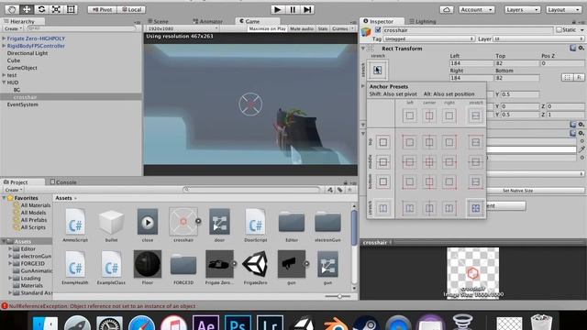Pause the game playback
This screenshot has height=330, width=587.
click(x=293, y=9)
